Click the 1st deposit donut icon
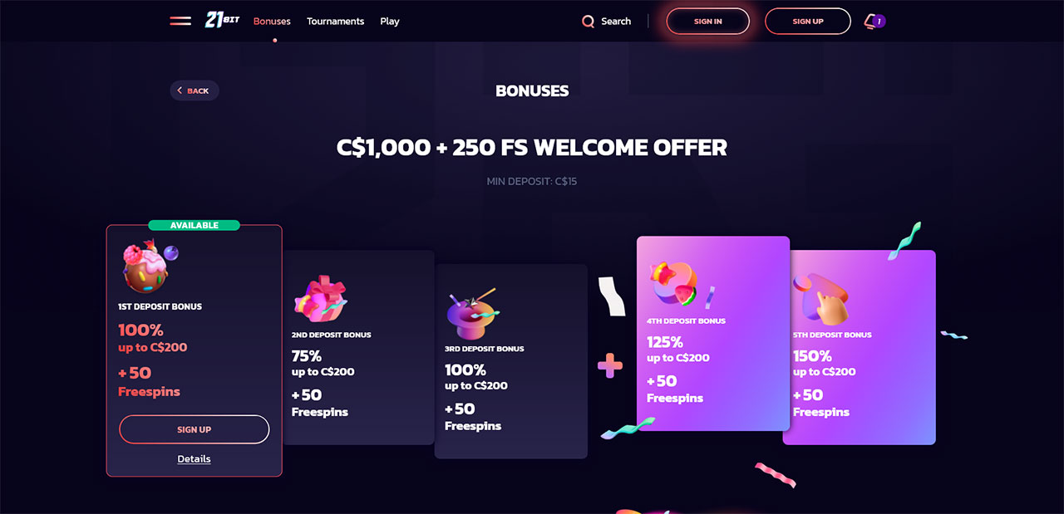The width and height of the screenshot is (1064, 514). click(x=148, y=267)
